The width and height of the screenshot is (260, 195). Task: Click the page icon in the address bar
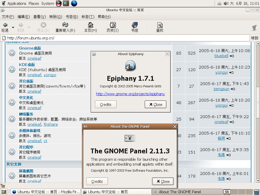tap(4, 38)
